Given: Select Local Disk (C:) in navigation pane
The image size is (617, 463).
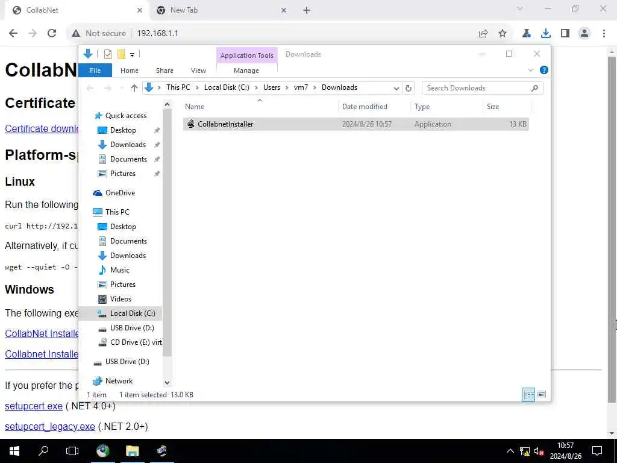Looking at the screenshot, I should 132,313.
